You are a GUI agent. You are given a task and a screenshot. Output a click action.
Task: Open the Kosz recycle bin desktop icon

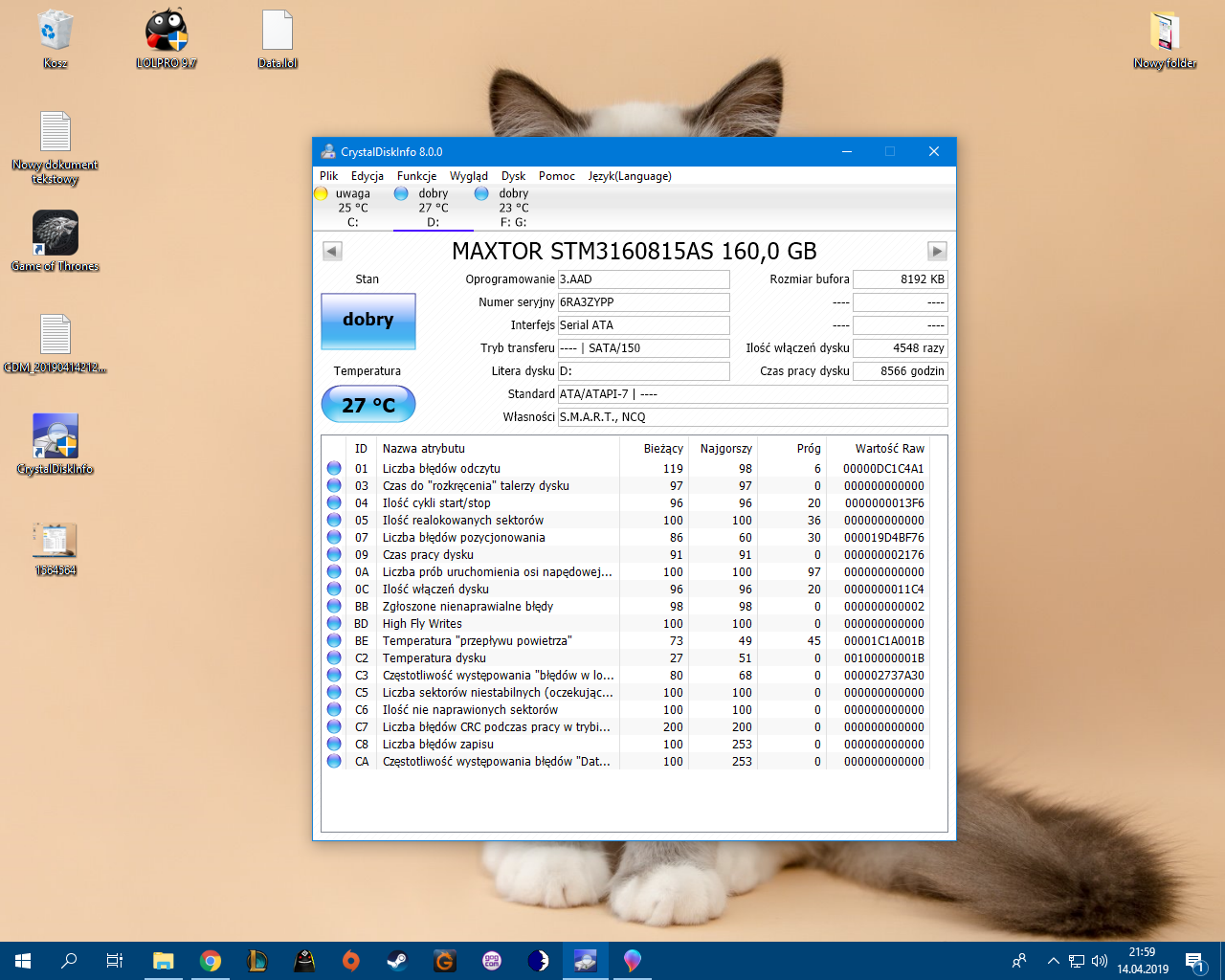pos(56,38)
